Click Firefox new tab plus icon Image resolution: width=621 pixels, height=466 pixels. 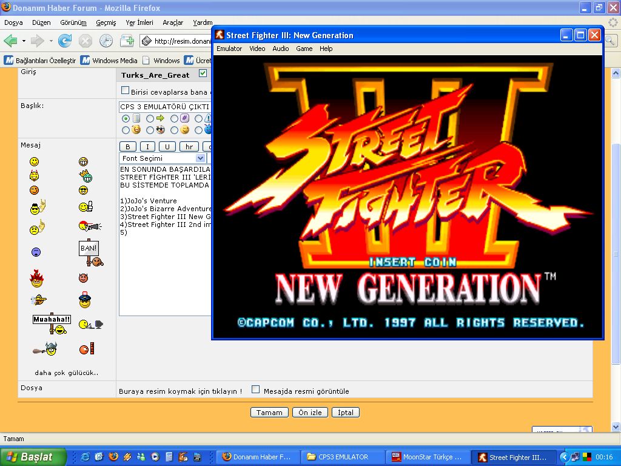[127, 41]
